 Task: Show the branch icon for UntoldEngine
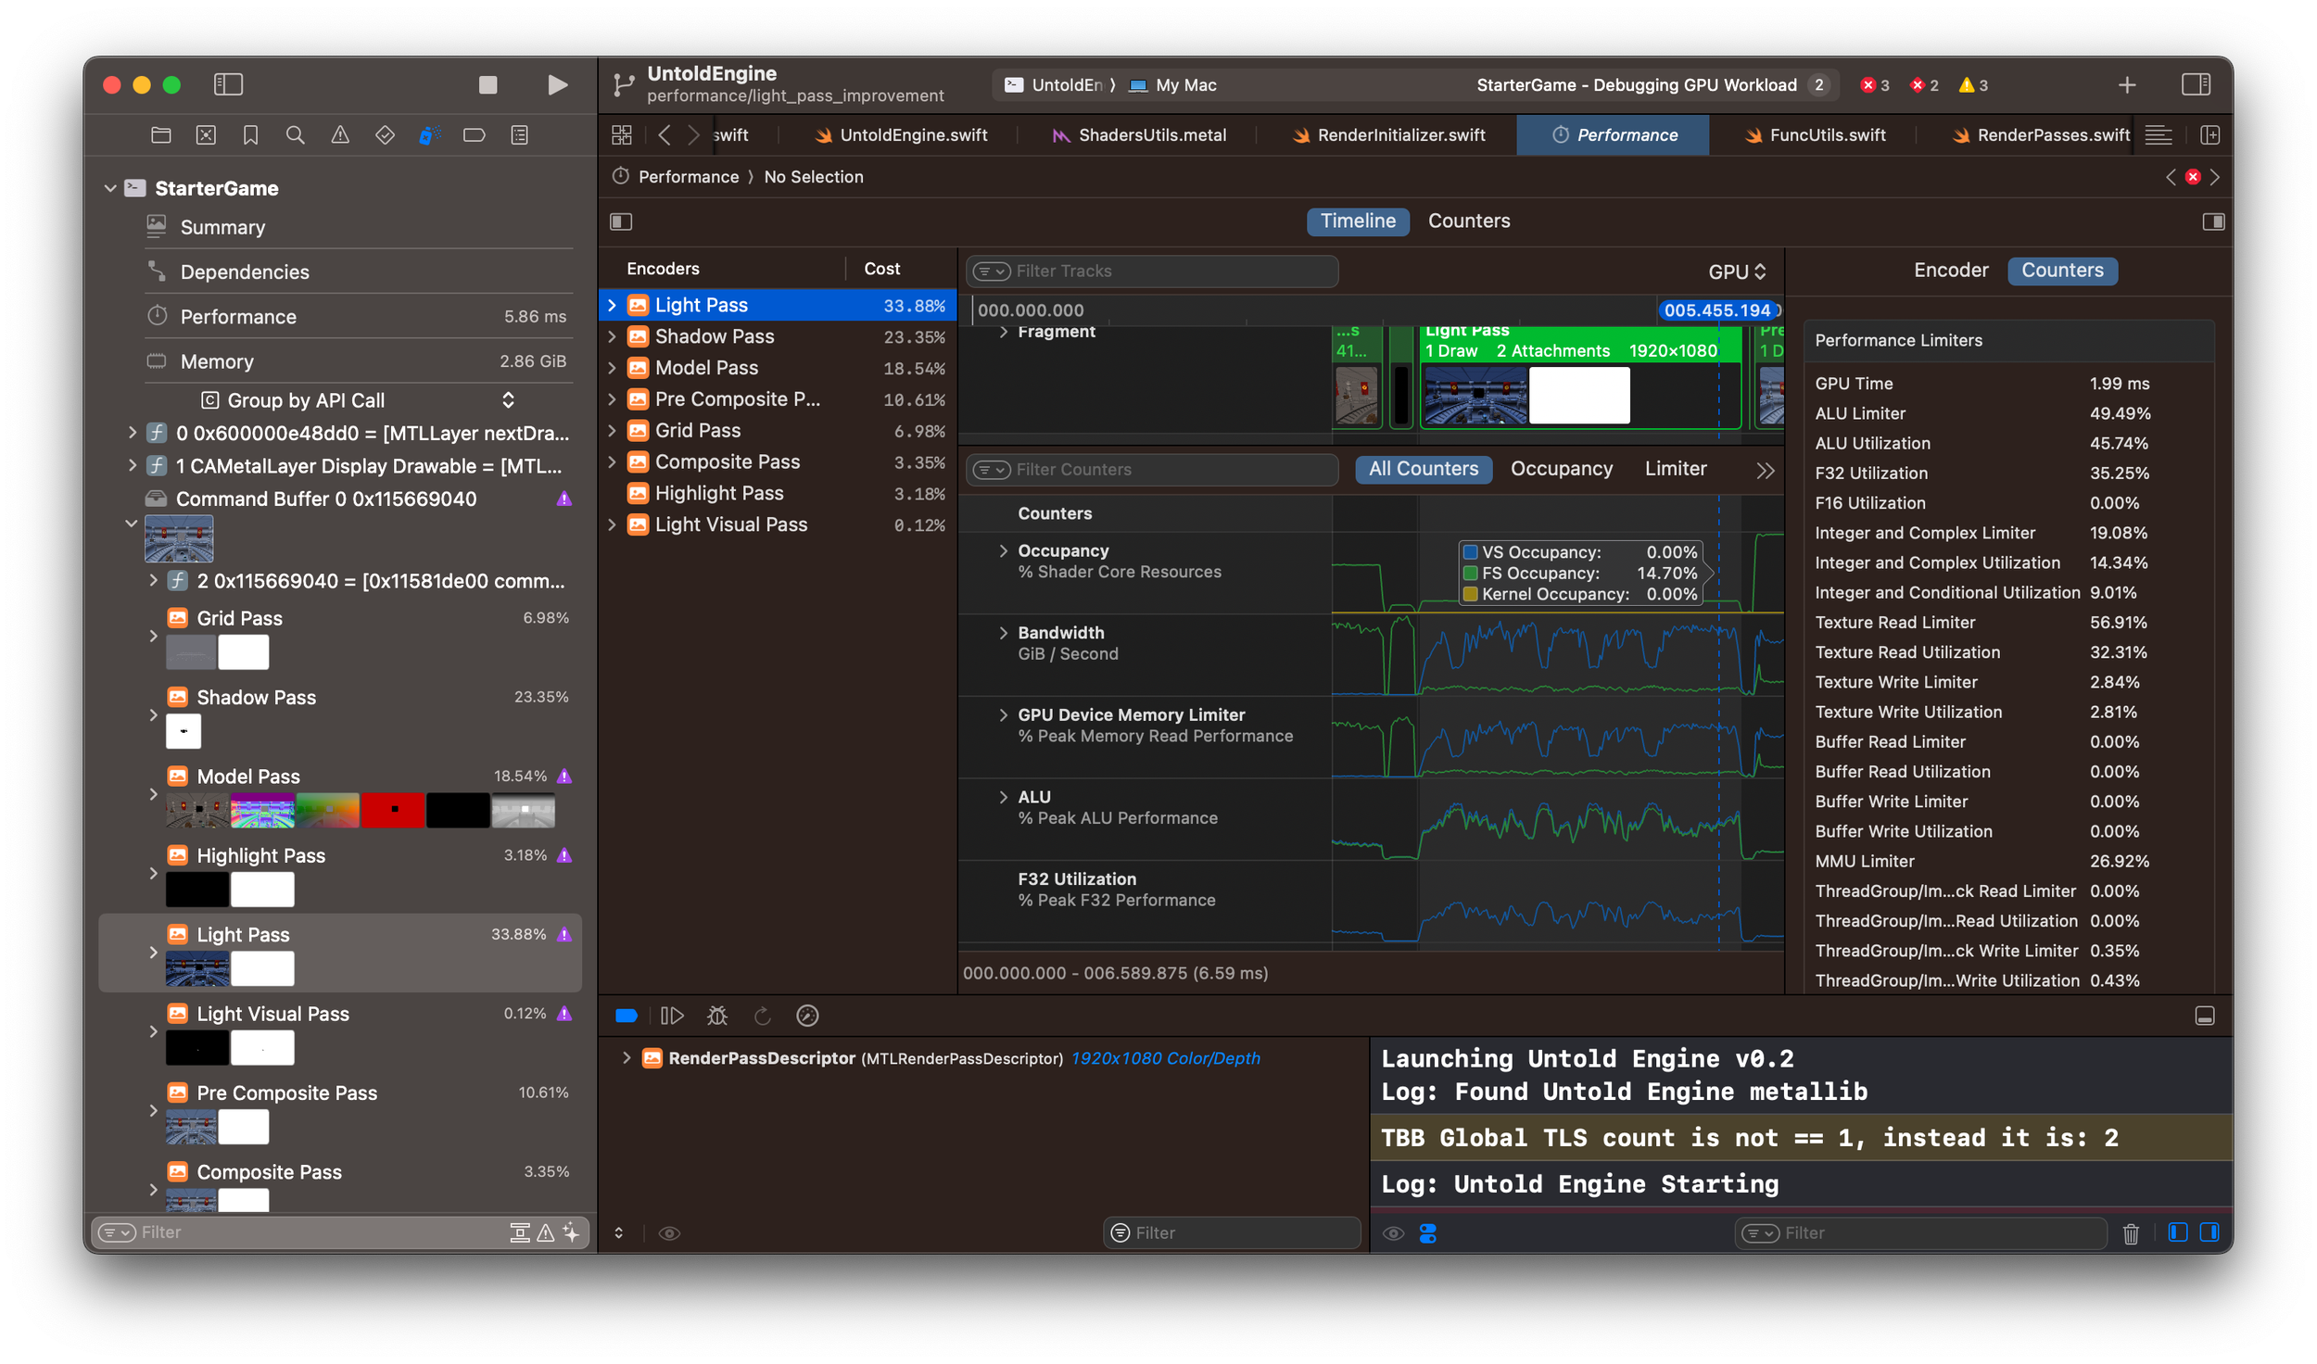[624, 85]
